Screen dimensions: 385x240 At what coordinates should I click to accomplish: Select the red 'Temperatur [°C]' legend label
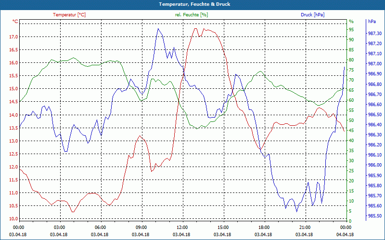69,15
